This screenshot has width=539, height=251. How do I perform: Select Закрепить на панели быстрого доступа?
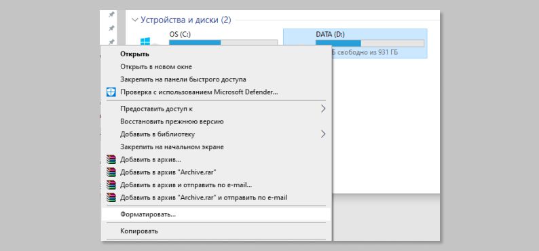[183, 79]
